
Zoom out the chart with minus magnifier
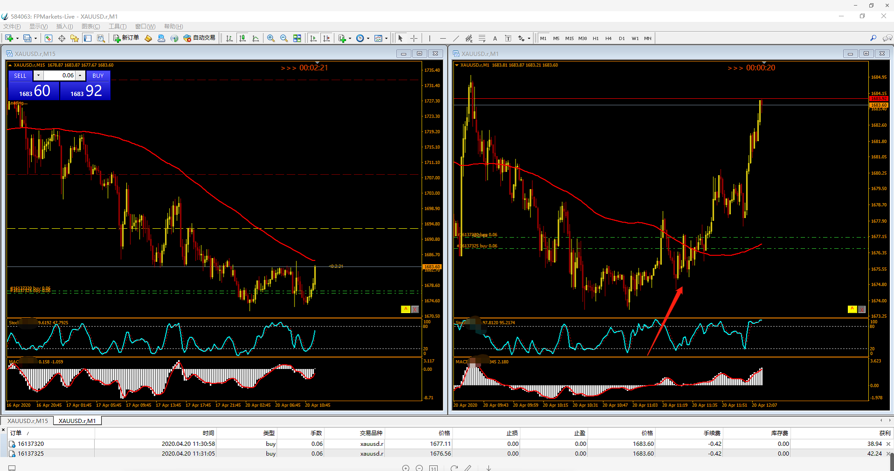[284, 38]
